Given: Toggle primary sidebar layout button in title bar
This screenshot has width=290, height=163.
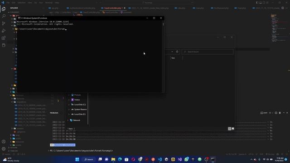Looking at the screenshot, I should [x=257, y=3].
